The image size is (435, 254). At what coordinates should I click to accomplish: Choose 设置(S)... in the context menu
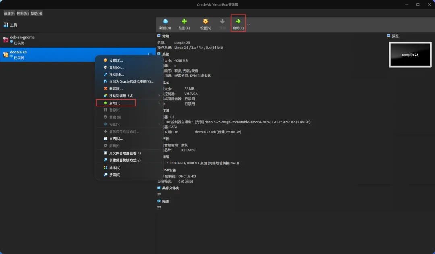pos(128,60)
